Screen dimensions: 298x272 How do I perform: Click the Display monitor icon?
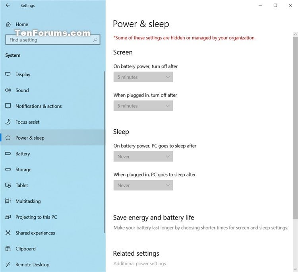8,74
